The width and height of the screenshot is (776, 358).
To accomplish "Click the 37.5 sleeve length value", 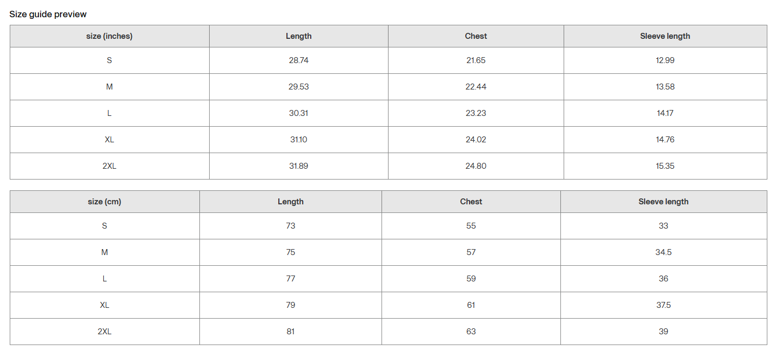I will 663,305.
